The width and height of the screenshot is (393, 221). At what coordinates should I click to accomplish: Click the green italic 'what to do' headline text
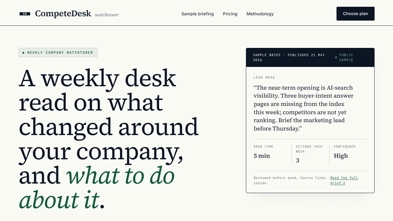pyautogui.click(x=120, y=175)
